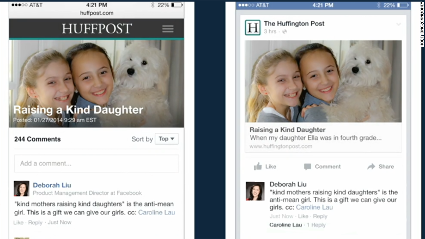Expand Caroline Lau's 1 Reply thread
This screenshot has height=239, width=425.
(316, 225)
